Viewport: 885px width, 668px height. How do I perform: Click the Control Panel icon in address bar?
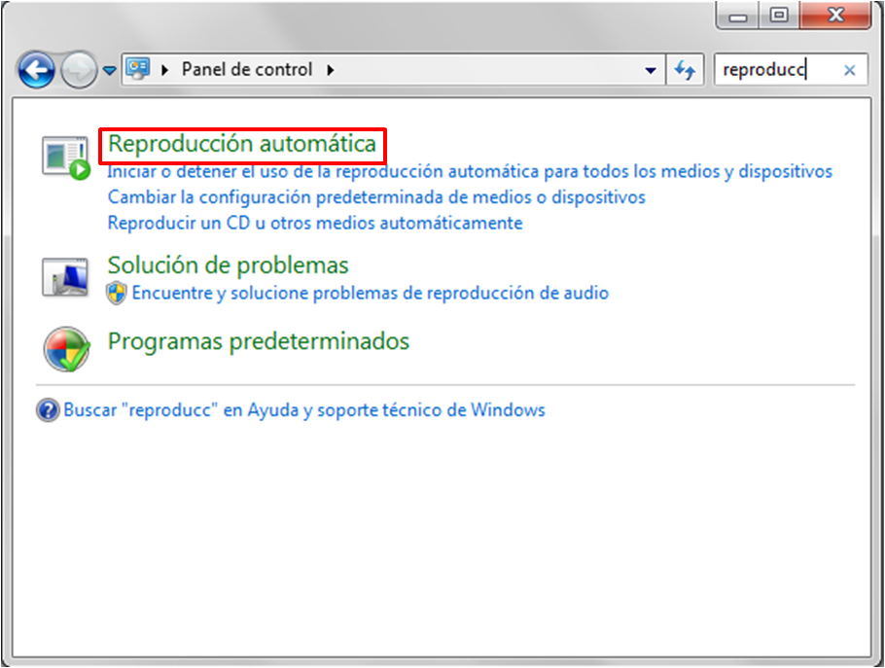137,69
